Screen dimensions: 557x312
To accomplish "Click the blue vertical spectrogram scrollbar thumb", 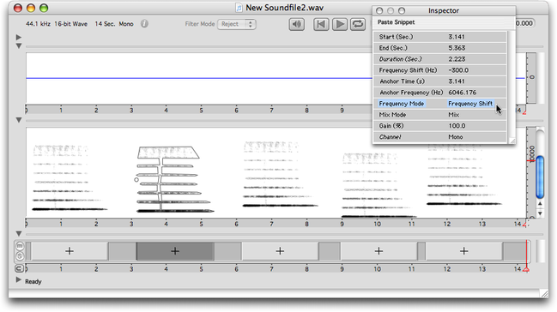I will 540,177.
